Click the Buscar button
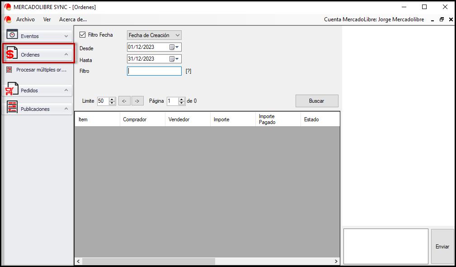Viewport: 456px width, 267px height. (x=317, y=101)
